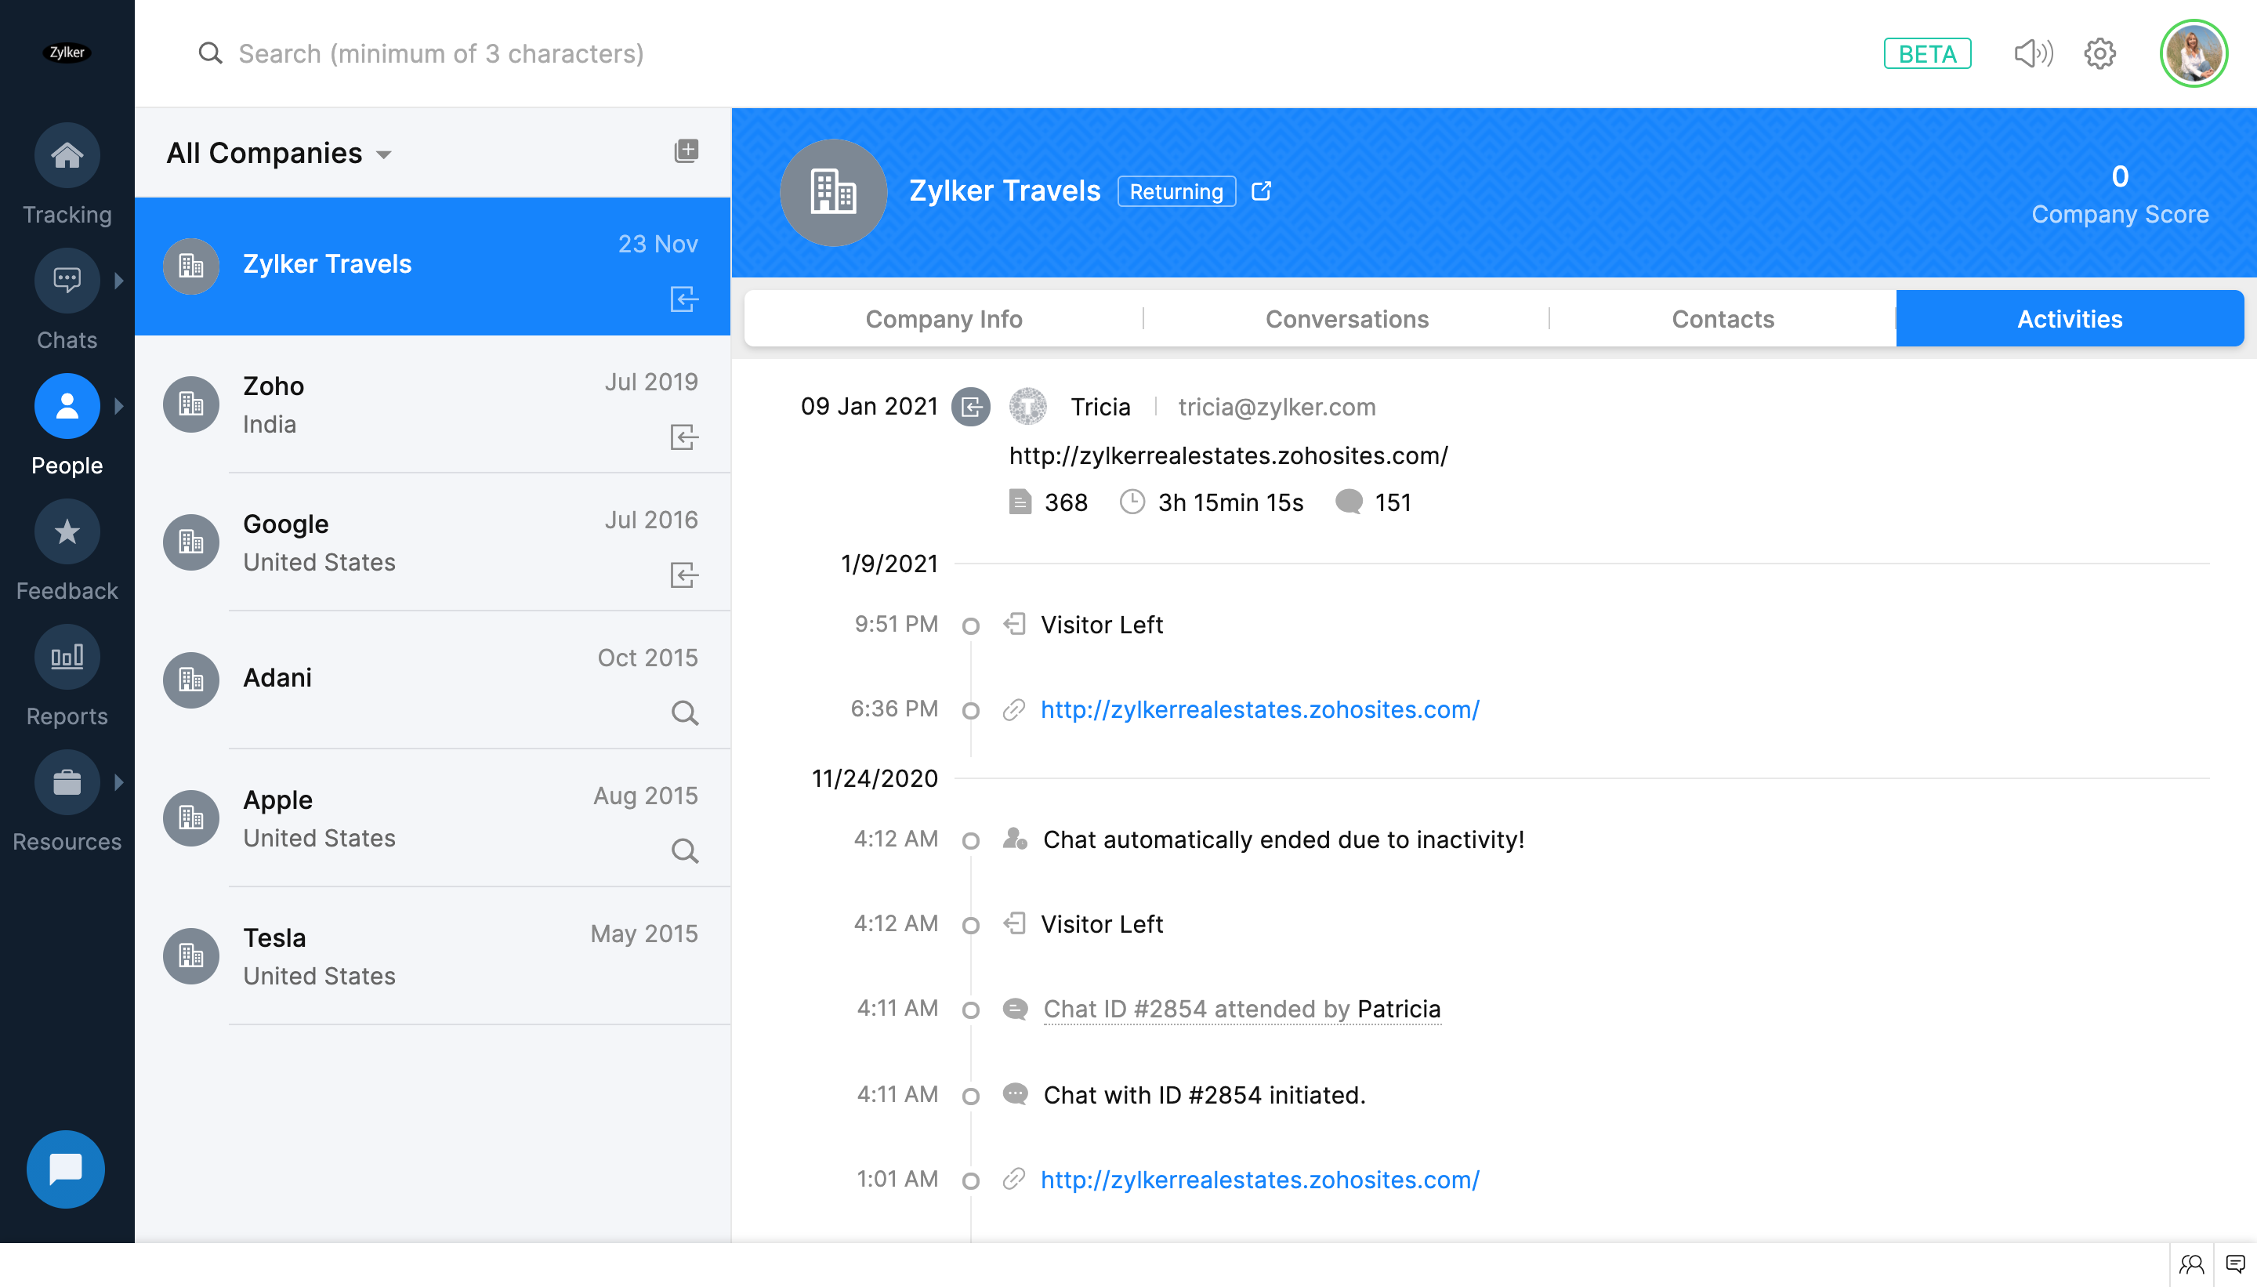Viewport: 2257px width, 1287px height.
Task: Open the settings gear icon
Action: point(2099,54)
